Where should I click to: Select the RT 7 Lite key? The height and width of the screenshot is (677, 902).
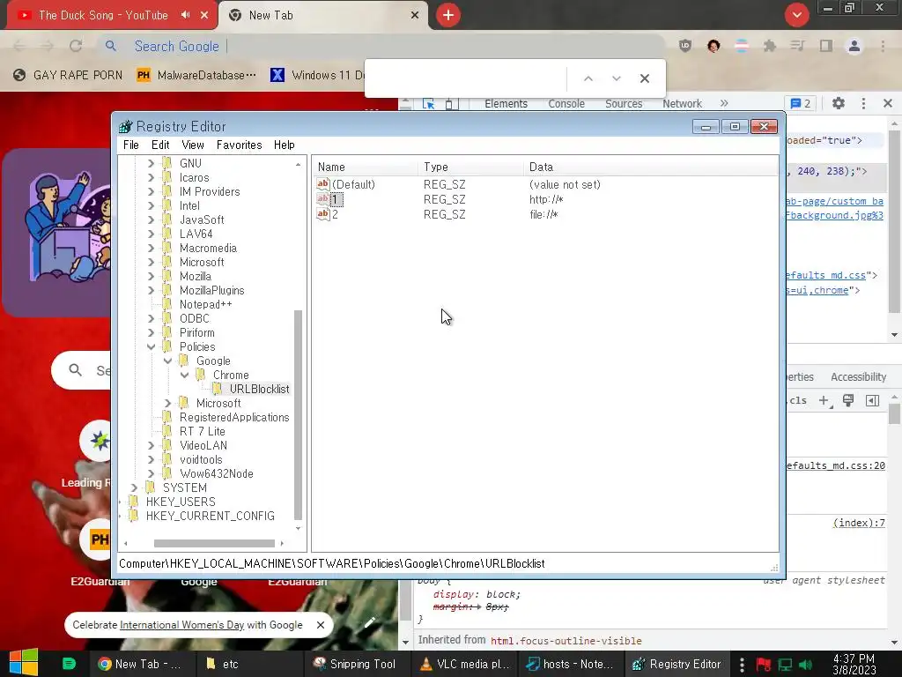(x=202, y=431)
